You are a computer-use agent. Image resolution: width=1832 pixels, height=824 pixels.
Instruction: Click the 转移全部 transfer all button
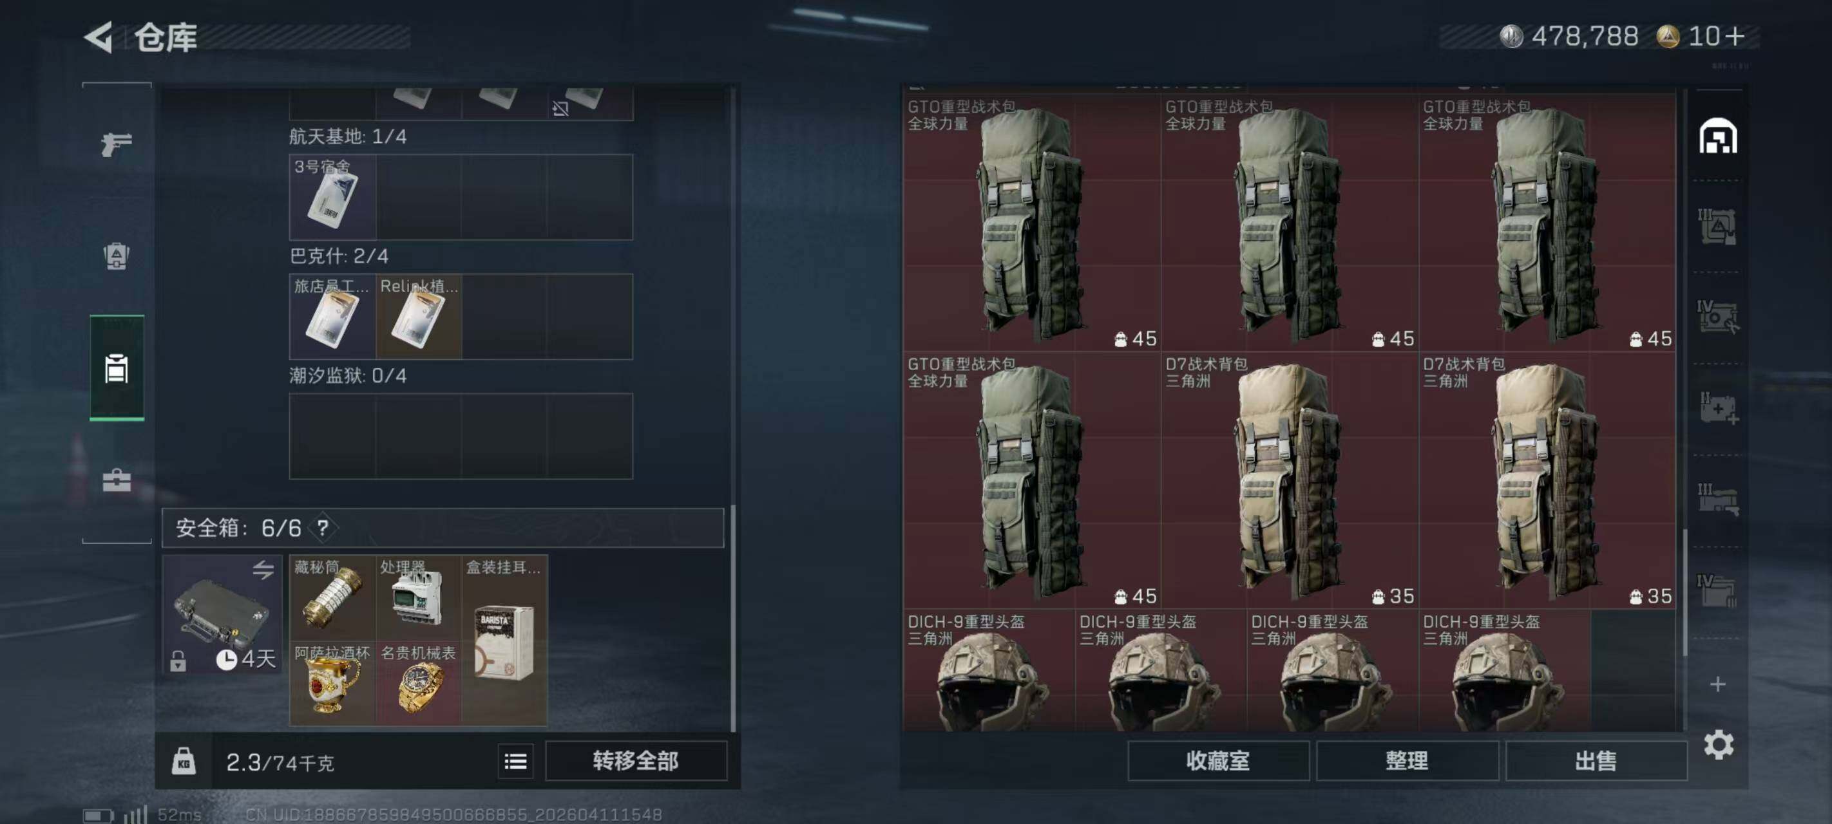tap(636, 761)
